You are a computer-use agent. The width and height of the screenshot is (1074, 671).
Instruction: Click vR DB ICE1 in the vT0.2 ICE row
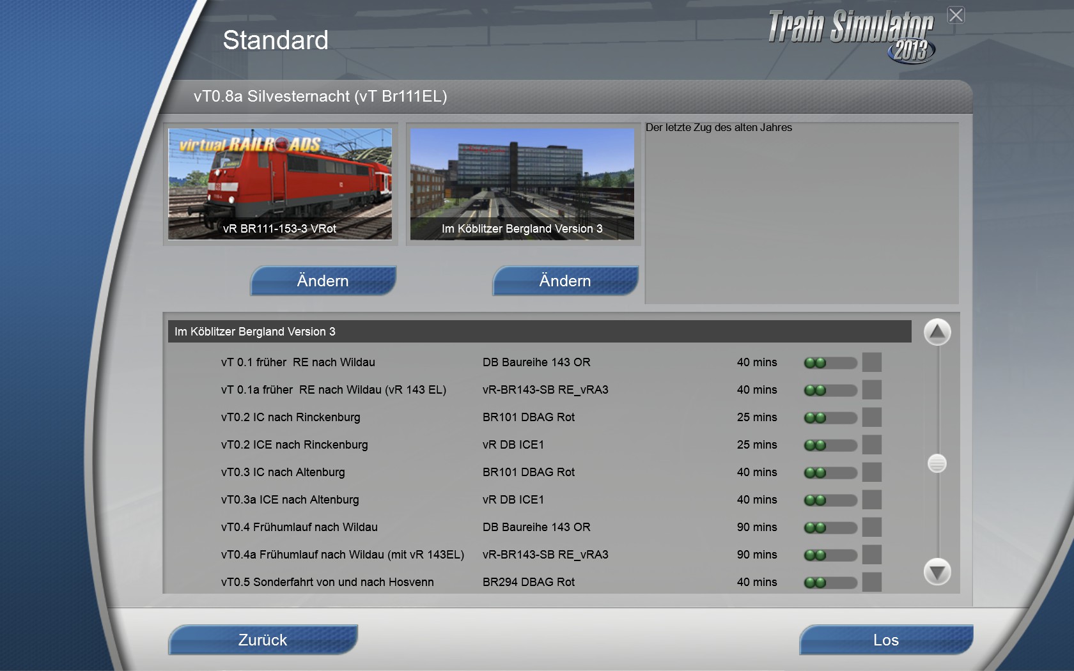[513, 445]
